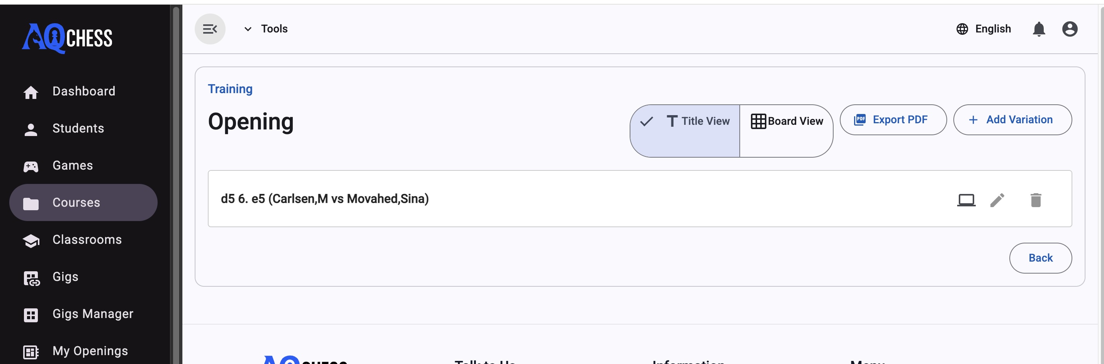This screenshot has width=1104, height=364.
Task: Click the sidebar vertical scrollbar
Action: tap(176, 172)
